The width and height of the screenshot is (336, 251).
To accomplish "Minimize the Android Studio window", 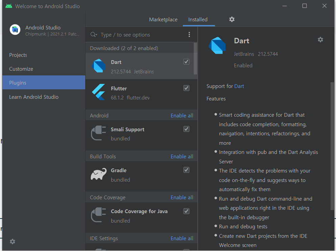I will pos(285,6).
